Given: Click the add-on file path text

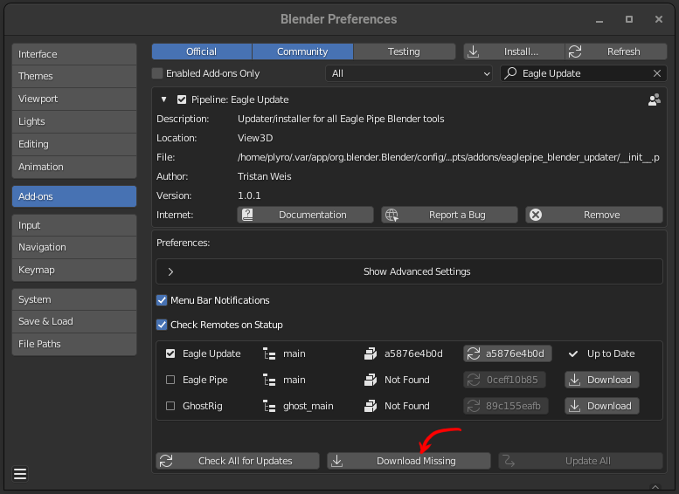Looking at the screenshot, I should (x=448, y=157).
